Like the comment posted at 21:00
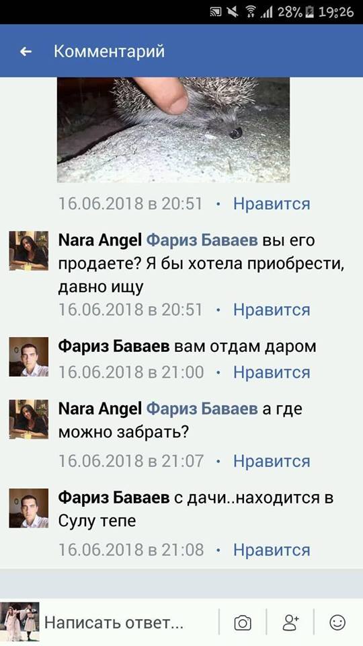This screenshot has height=646, width=363. point(272,372)
